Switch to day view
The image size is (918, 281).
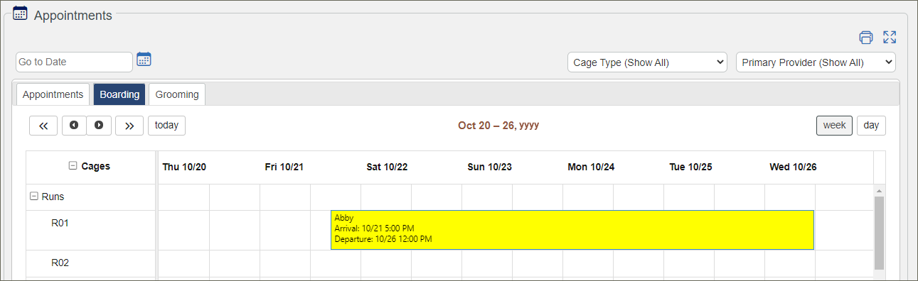[x=871, y=126]
